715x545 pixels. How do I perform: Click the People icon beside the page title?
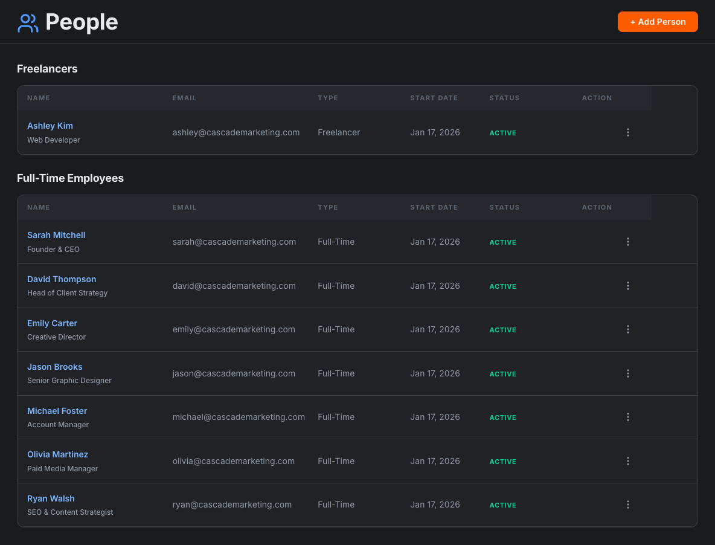pyautogui.click(x=28, y=23)
